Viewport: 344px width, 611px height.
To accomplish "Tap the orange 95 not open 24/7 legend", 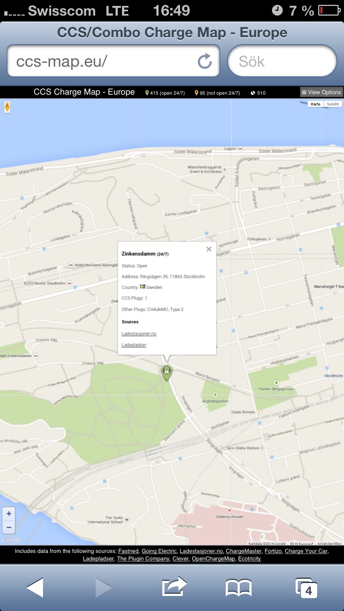I will point(217,93).
